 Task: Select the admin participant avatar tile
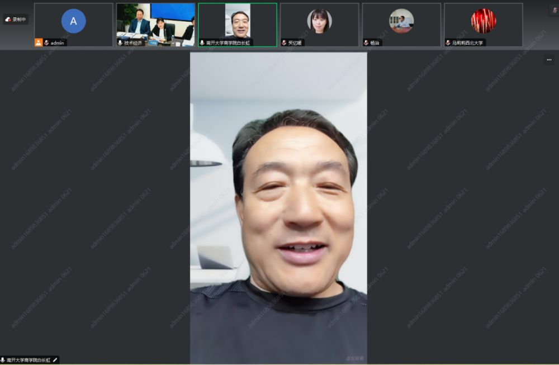(73, 22)
